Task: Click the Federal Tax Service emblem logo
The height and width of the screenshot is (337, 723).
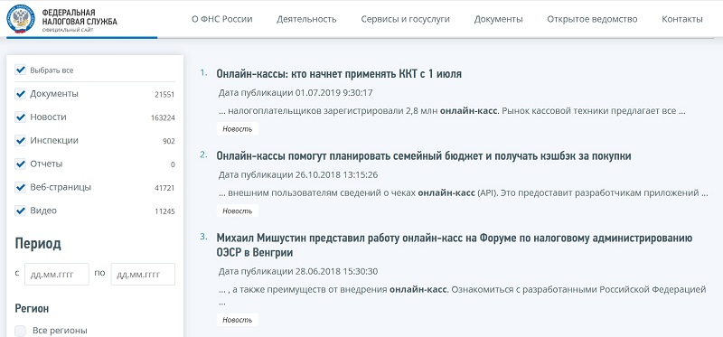Action: coord(20,19)
